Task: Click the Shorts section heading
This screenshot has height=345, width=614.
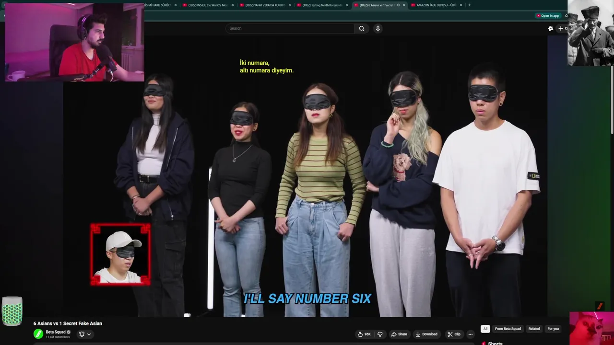Action: coord(495,343)
